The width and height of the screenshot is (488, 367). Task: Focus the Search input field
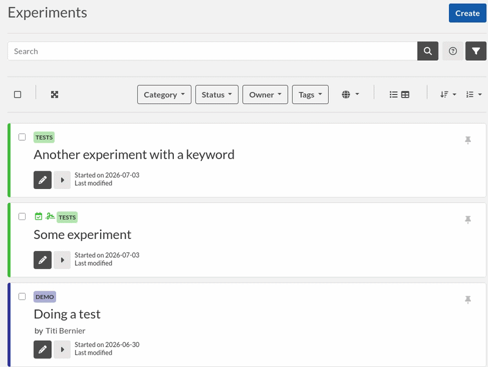212,51
